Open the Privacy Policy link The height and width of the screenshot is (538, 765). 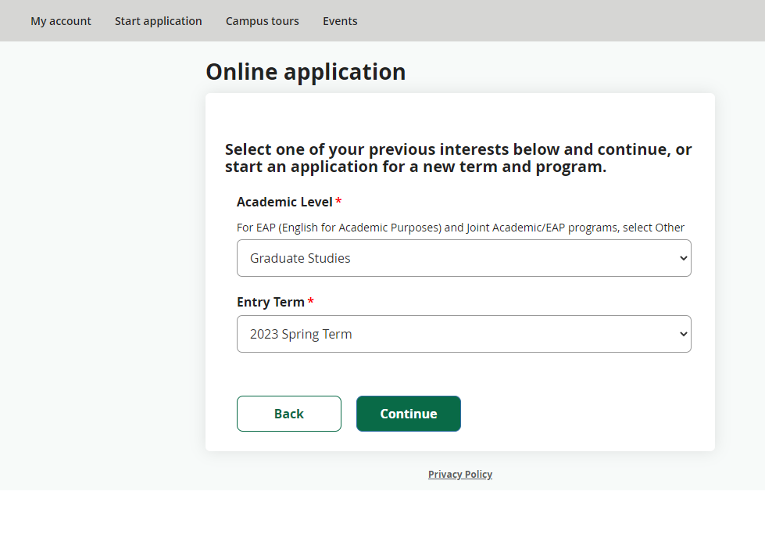tap(459, 474)
